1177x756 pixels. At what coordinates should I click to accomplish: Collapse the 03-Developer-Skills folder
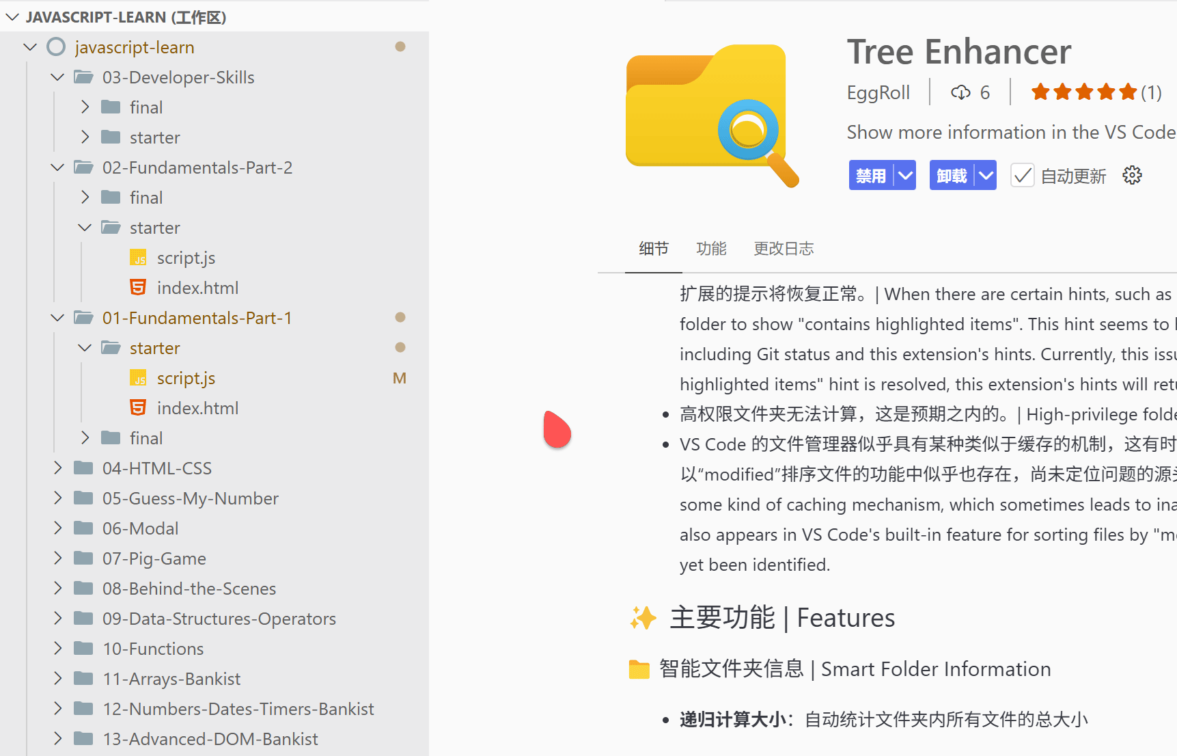coord(58,77)
